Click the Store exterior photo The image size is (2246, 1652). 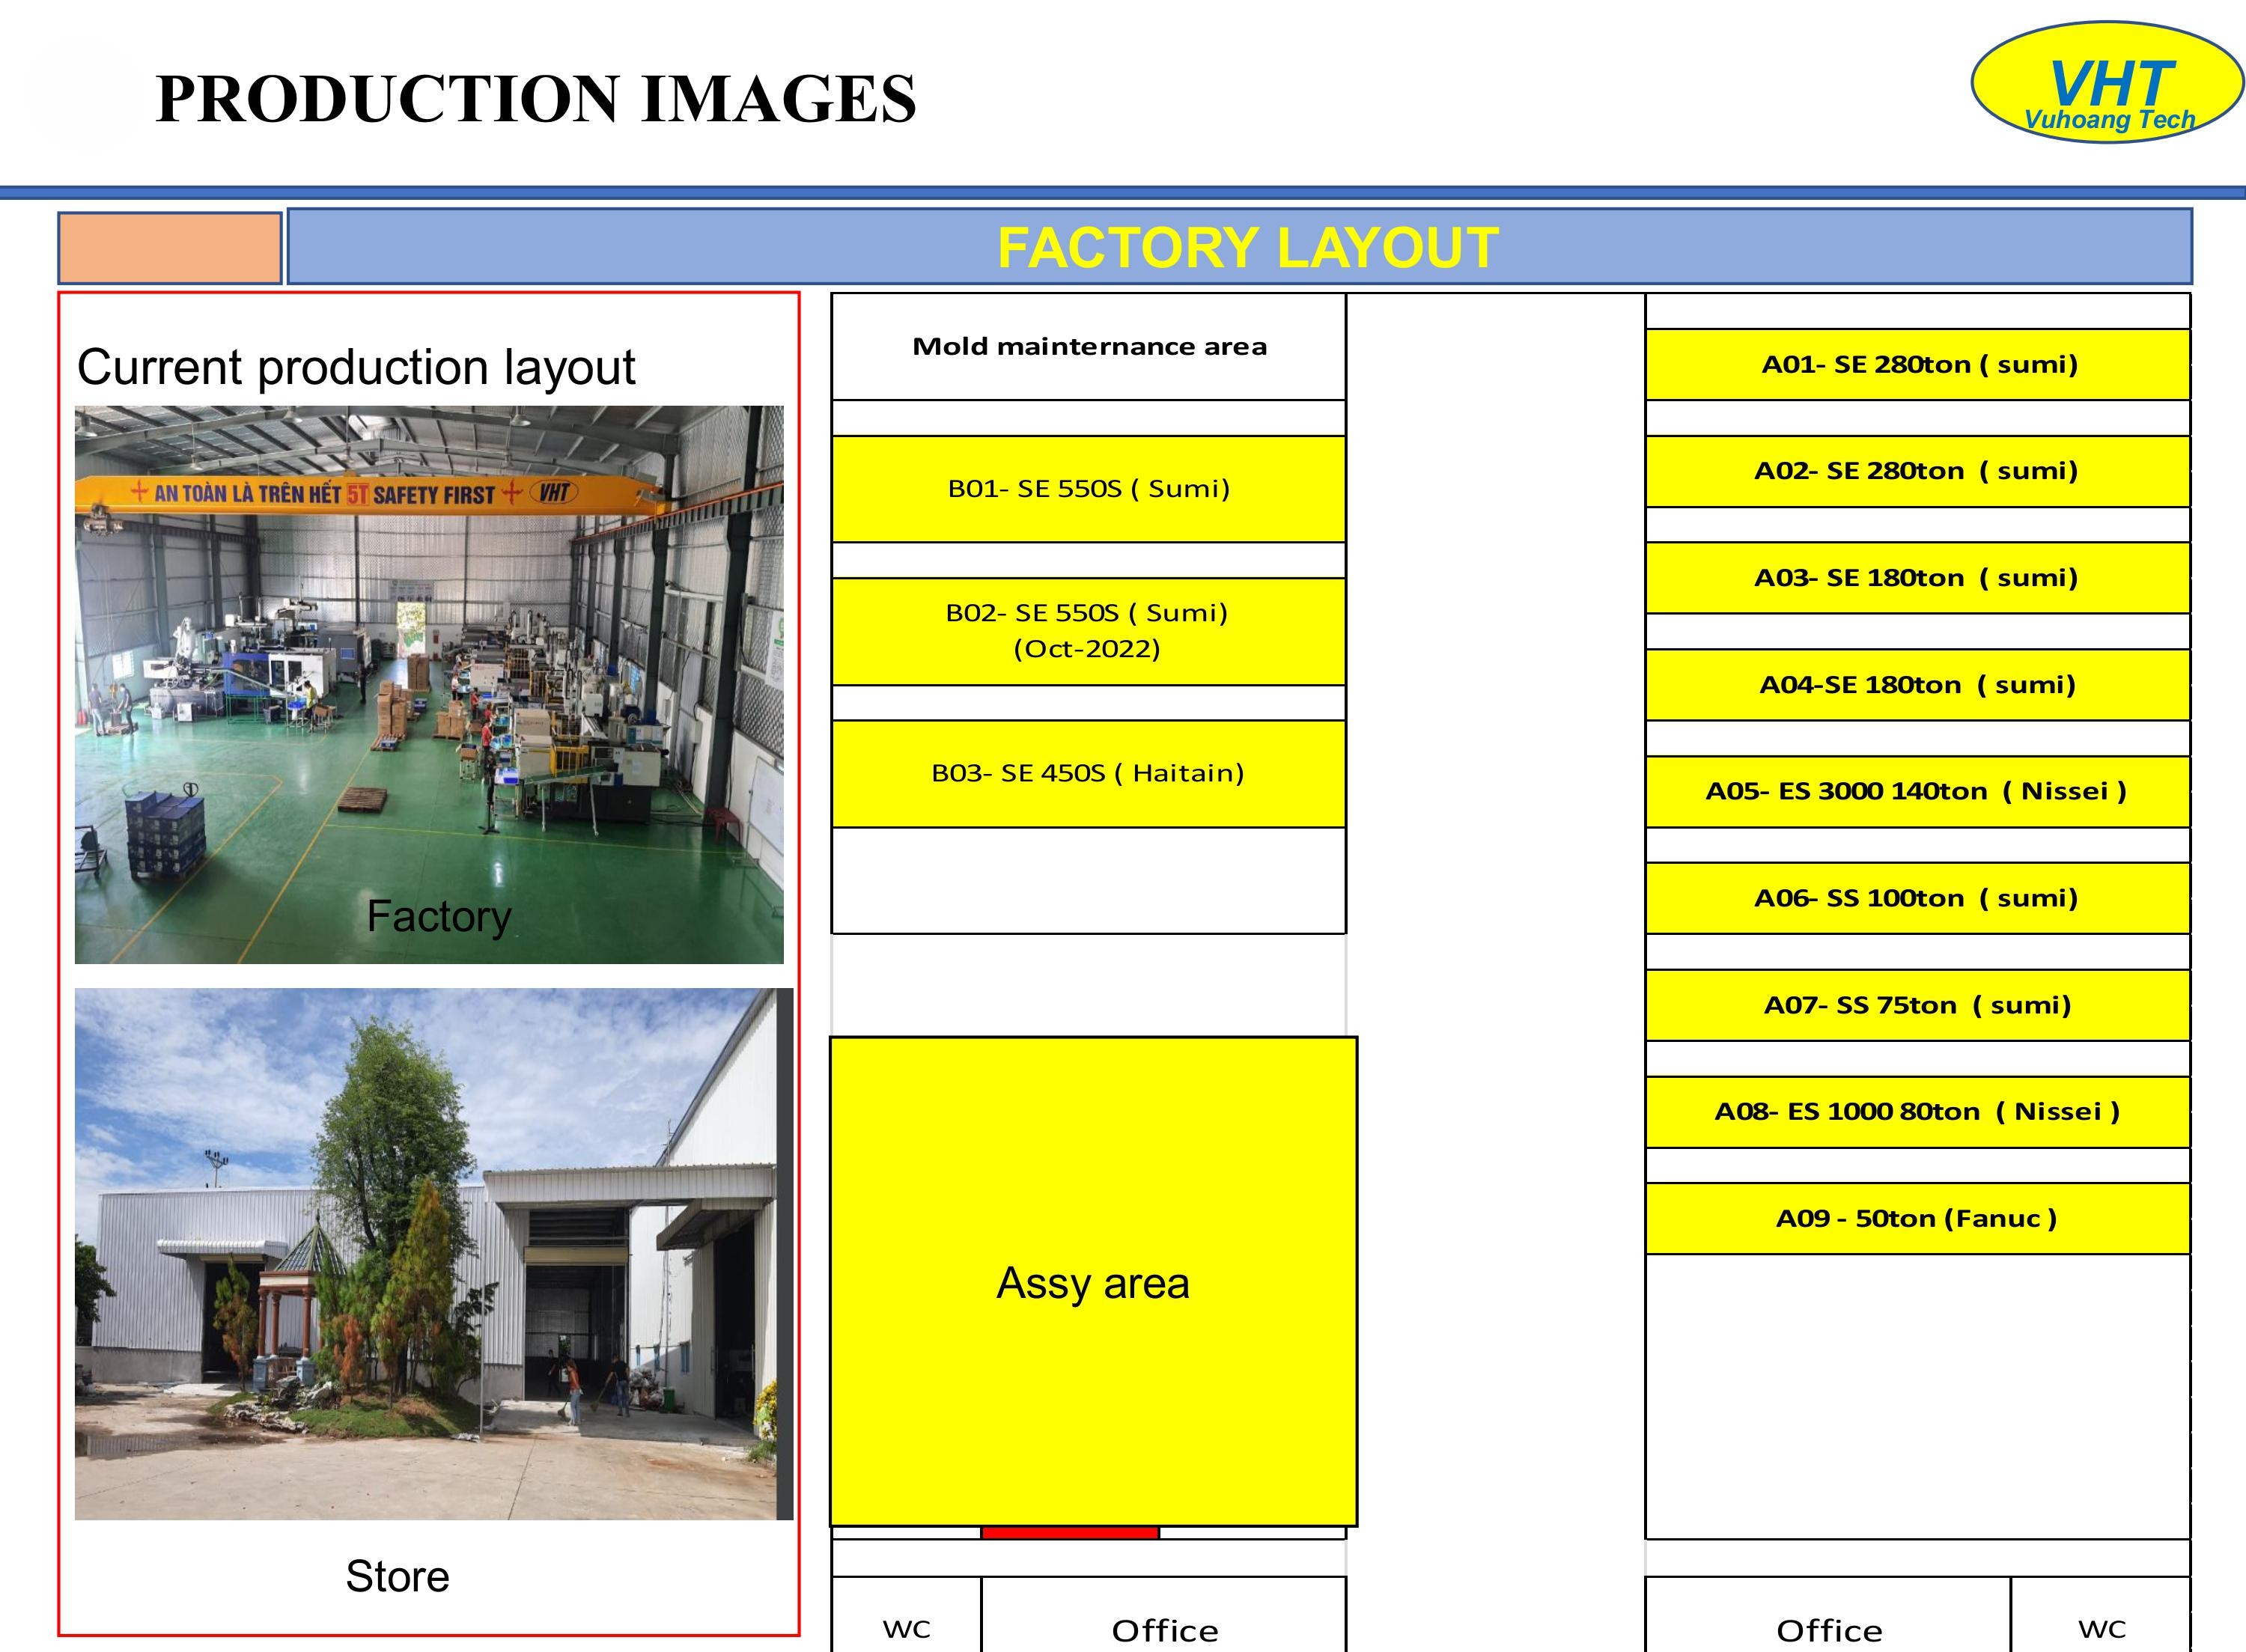(433, 1253)
